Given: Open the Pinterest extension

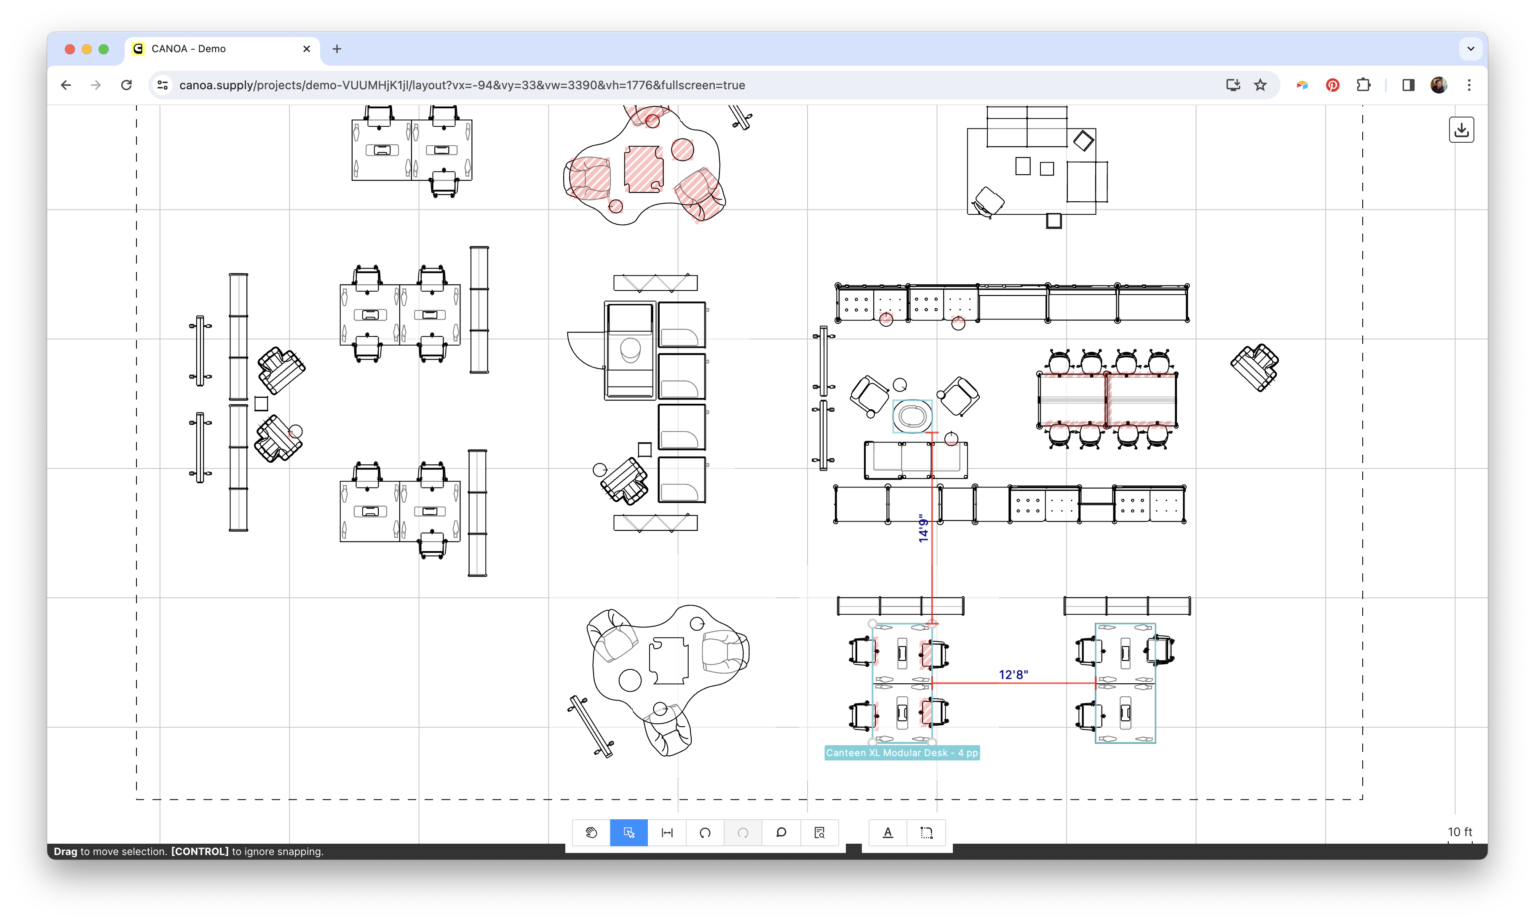Looking at the screenshot, I should click(x=1332, y=85).
